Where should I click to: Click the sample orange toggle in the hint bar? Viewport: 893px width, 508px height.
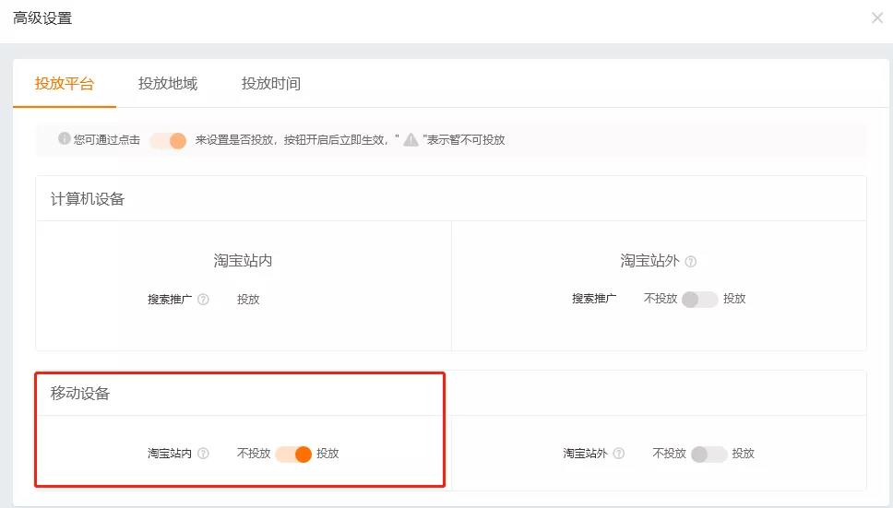click(168, 140)
